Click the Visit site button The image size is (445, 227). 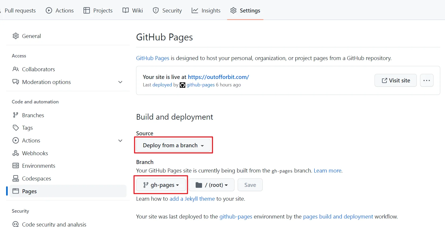click(396, 80)
